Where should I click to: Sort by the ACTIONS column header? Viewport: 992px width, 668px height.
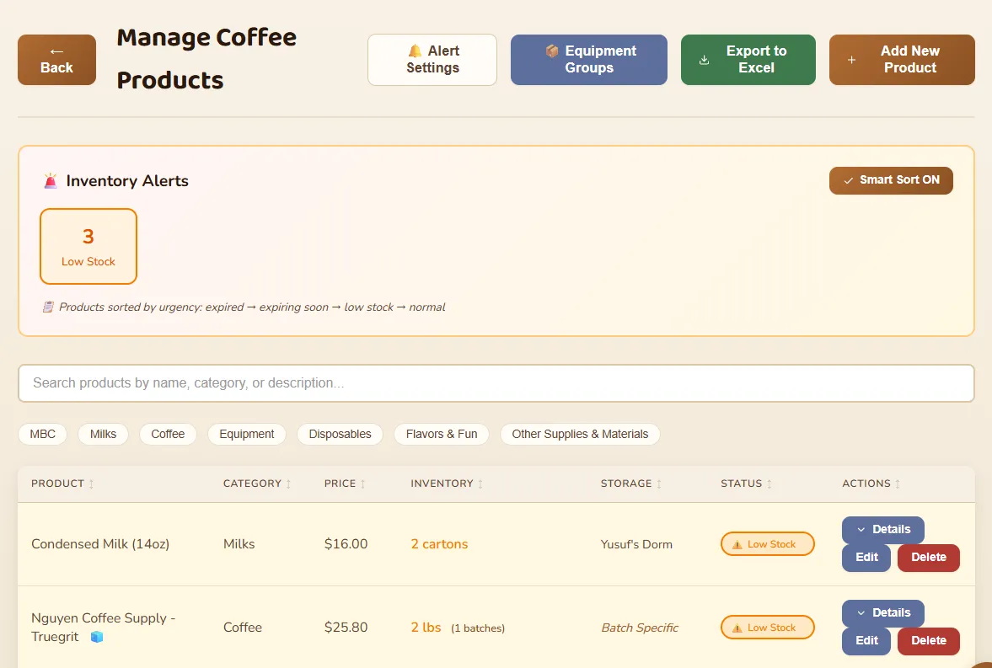click(x=871, y=484)
